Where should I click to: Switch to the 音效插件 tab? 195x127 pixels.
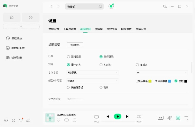coord(112,29)
